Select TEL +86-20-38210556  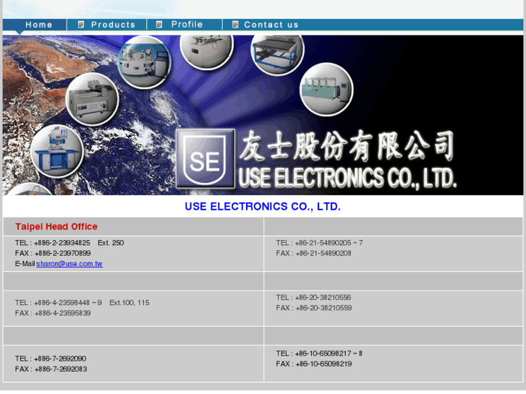point(314,297)
